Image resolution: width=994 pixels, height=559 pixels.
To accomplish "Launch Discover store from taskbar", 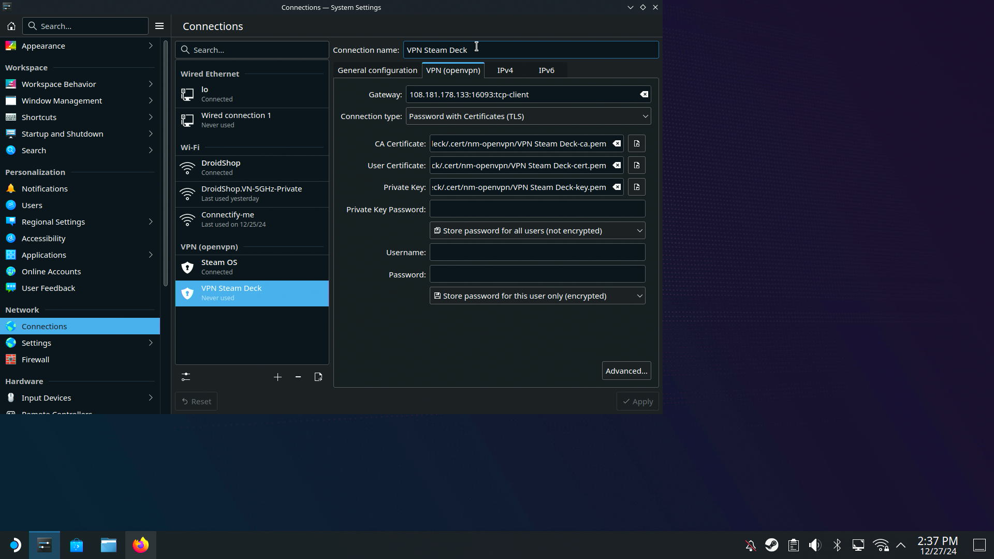I will [77, 545].
